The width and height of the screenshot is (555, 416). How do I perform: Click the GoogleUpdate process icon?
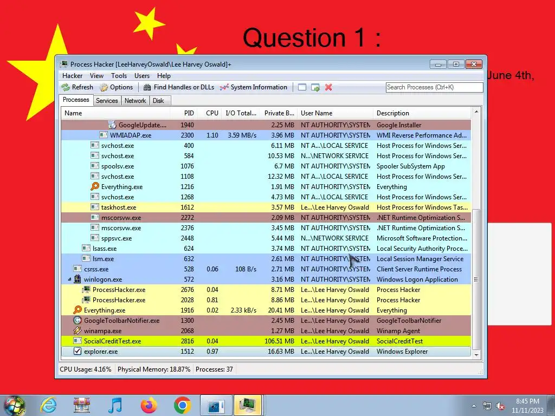(112, 125)
